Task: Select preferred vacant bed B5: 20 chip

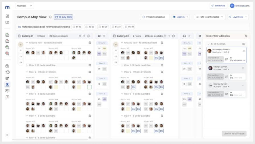Action: coord(129,27)
